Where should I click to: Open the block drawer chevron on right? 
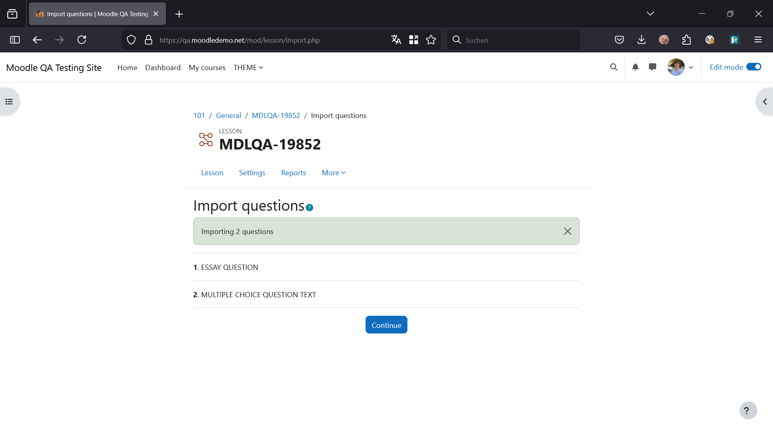tap(765, 101)
